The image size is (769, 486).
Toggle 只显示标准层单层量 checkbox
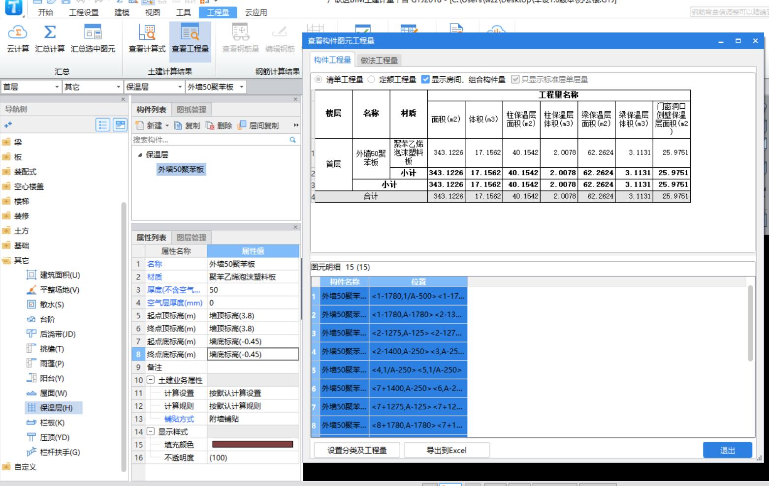[x=515, y=79]
